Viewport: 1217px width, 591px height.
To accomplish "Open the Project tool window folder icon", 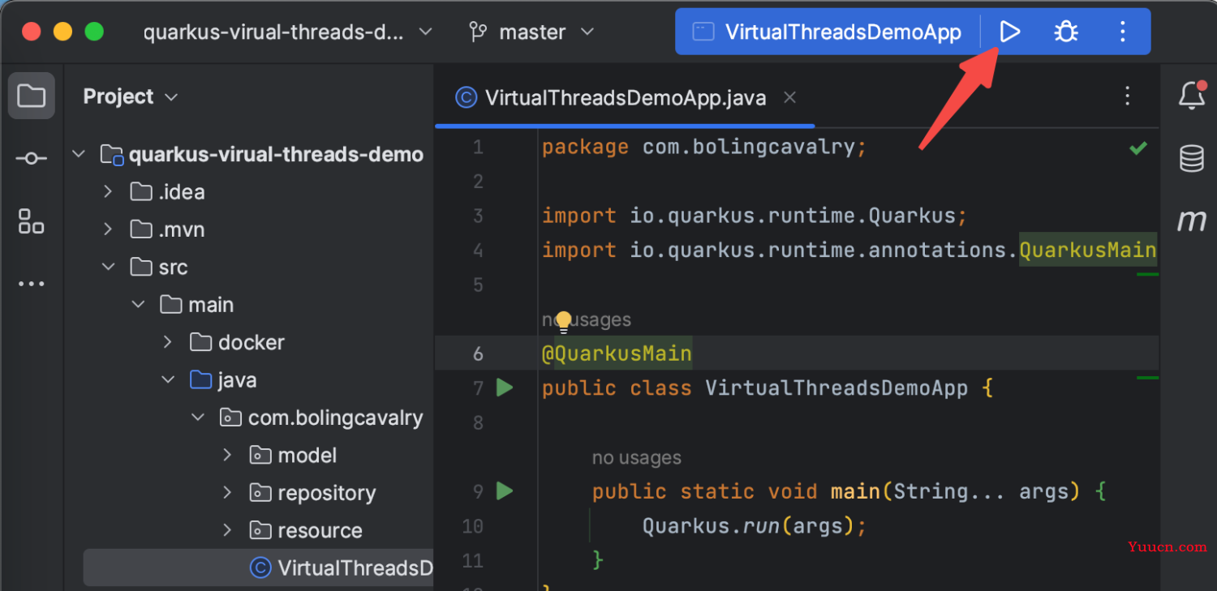I will [x=32, y=96].
